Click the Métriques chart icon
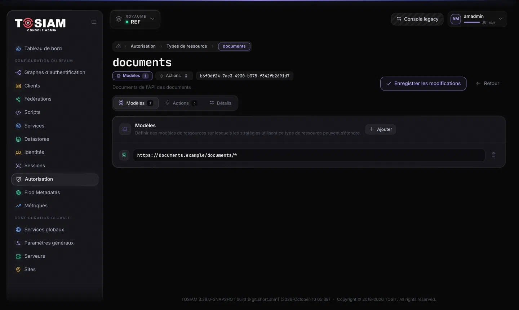Image resolution: width=519 pixels, height=310 pixels. [x=18, y=206]
